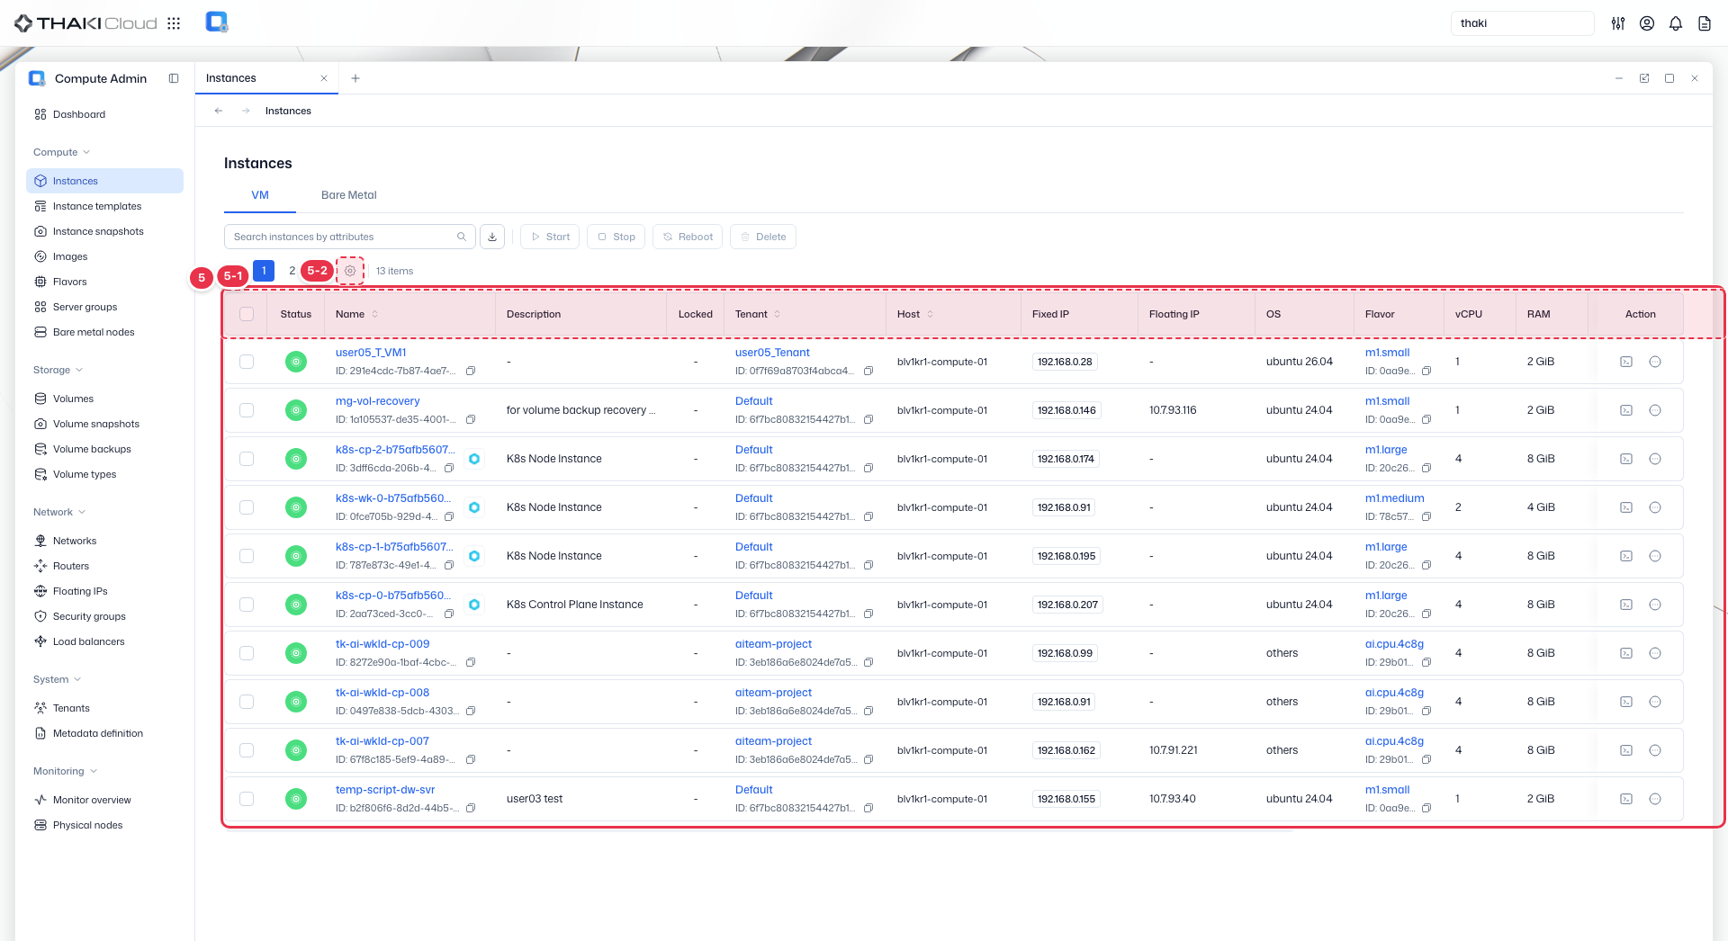This screenshot has height=941, width=1728.
Task: Open the tk-ai-wkld-cp-008 instance link
Action: click(382, 693)
